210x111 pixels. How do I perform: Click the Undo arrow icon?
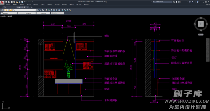coord(25,2)
